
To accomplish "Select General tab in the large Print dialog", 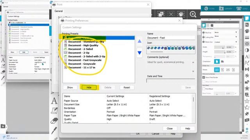I will pyautogui.click(x=59, y=11).
